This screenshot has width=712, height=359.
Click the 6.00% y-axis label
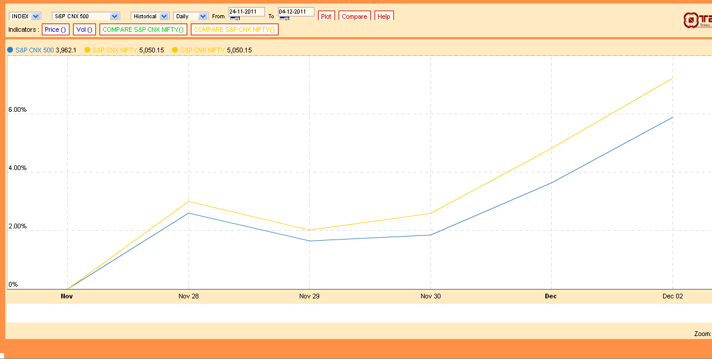tap(18, 110)
